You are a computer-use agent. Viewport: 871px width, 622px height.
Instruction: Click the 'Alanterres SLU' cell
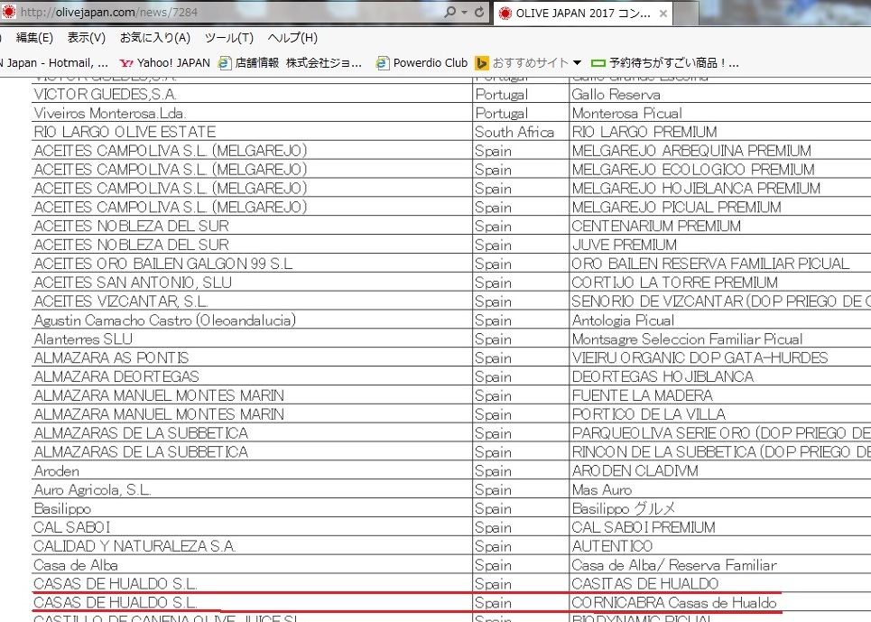pyautogui.click(x=252, y=339)
